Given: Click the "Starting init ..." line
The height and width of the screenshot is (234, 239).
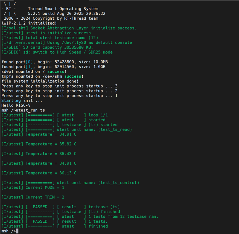Looking at the screenshot, I should [x=22, y=100].
